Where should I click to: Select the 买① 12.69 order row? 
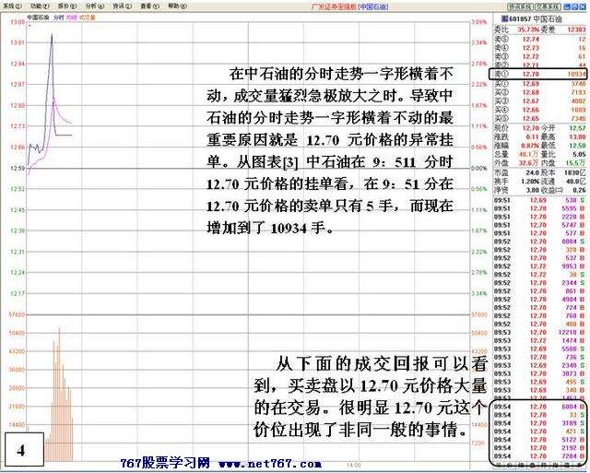[540, 84]
